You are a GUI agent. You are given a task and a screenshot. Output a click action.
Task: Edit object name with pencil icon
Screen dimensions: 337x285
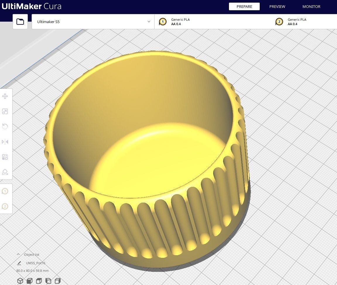[19, 263]
